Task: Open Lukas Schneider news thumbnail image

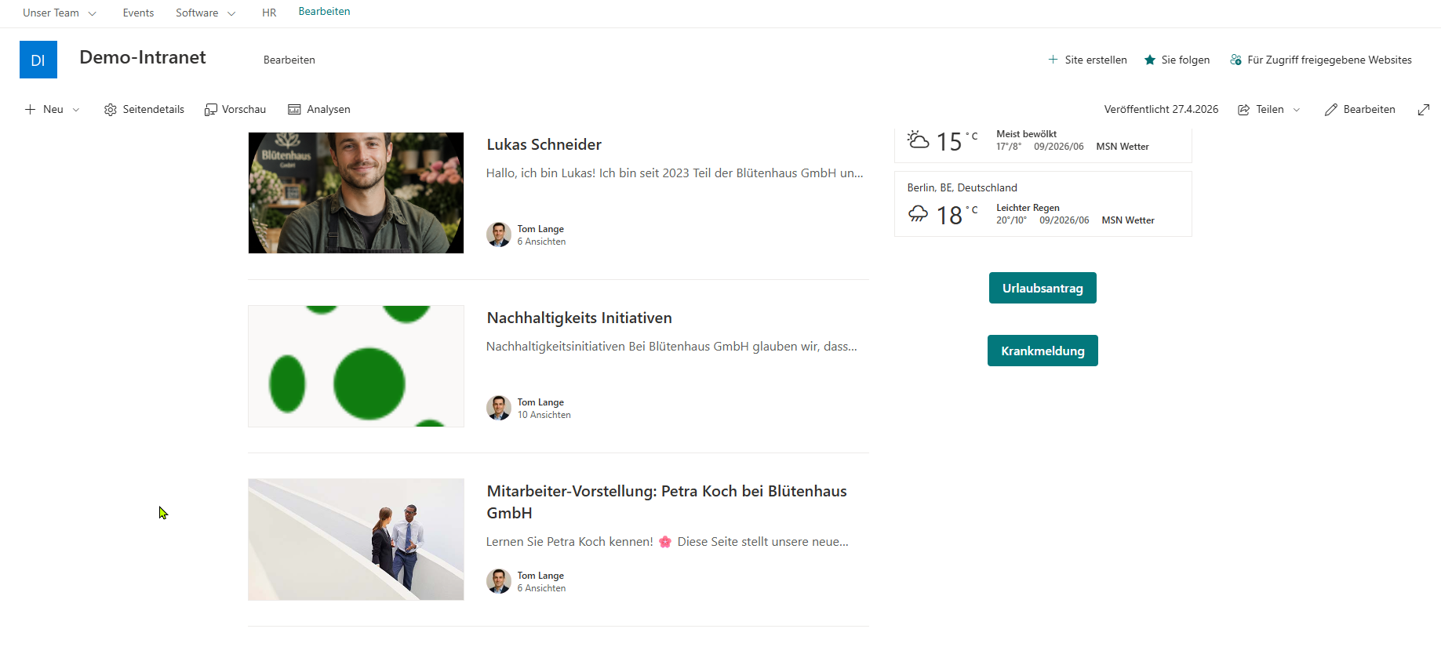Action: click(356, 193)
